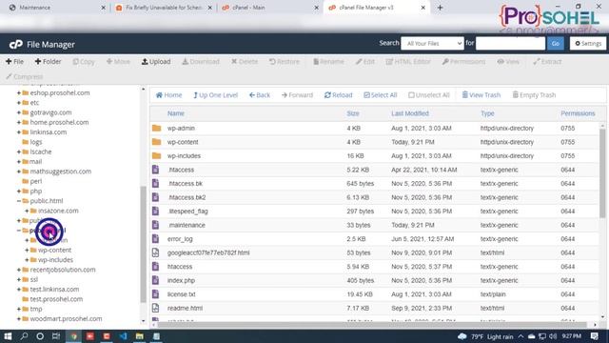
Task: Sort by Last Modified column
Action: (x=410, y=113)
